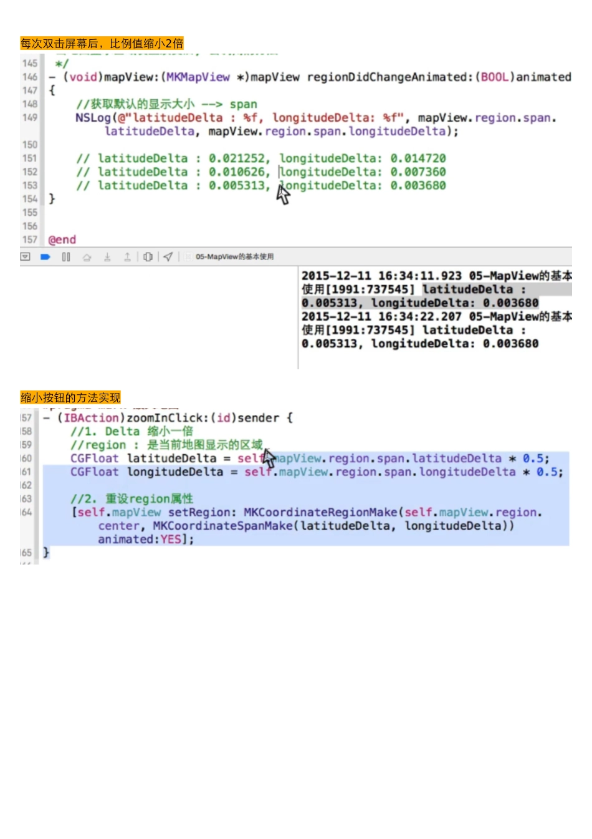Click the Step Over debug icon
This screenshot has width=592, height=839.
[87, 256]
